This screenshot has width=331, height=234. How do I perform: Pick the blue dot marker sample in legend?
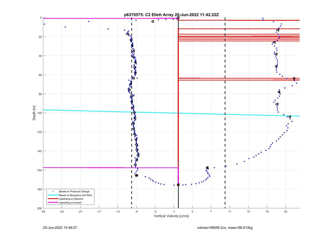52,191
